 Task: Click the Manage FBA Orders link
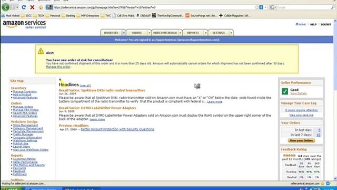26,110
